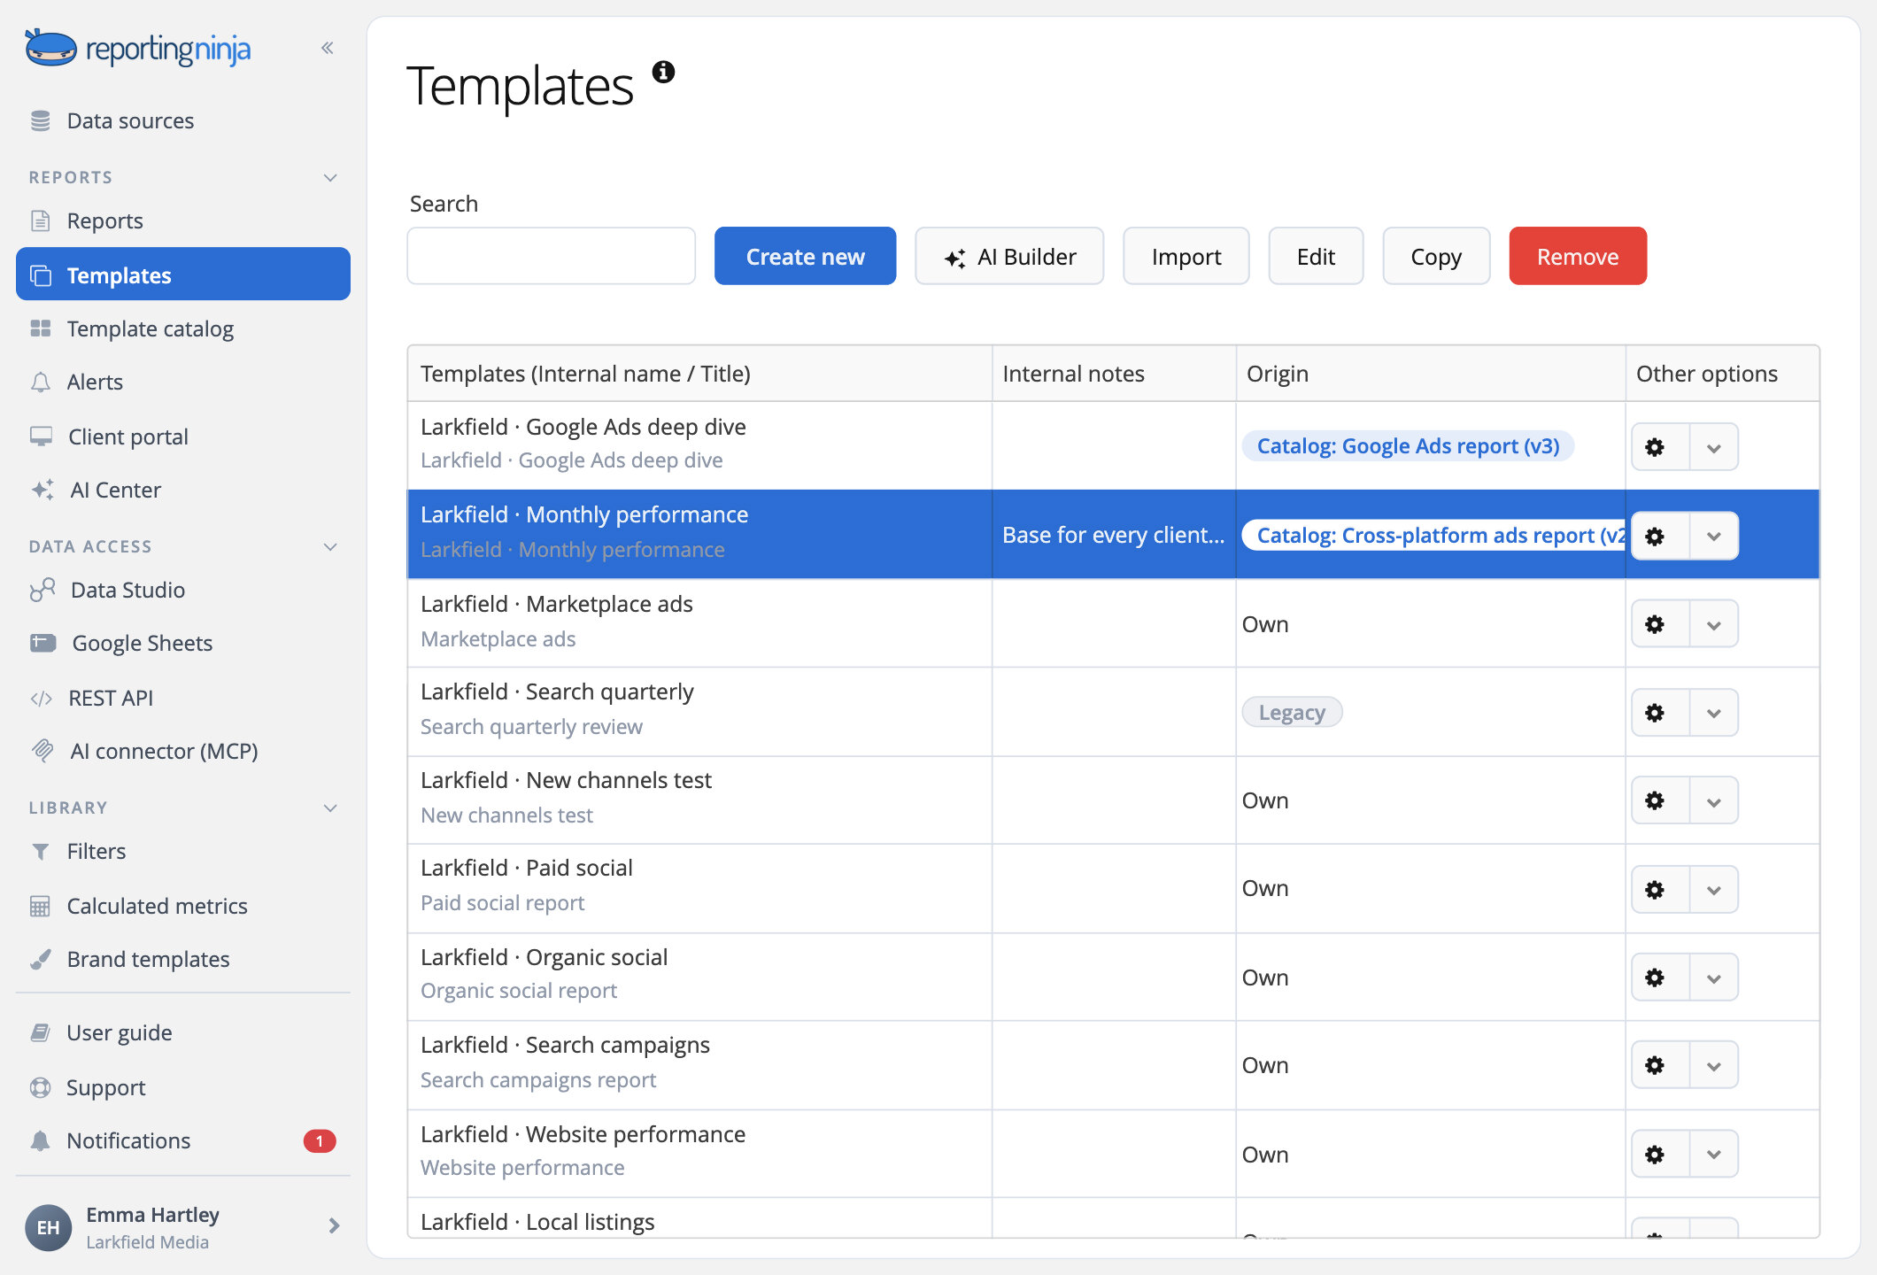Expand options dropdown for Monthly performance row

(1714, 536)
